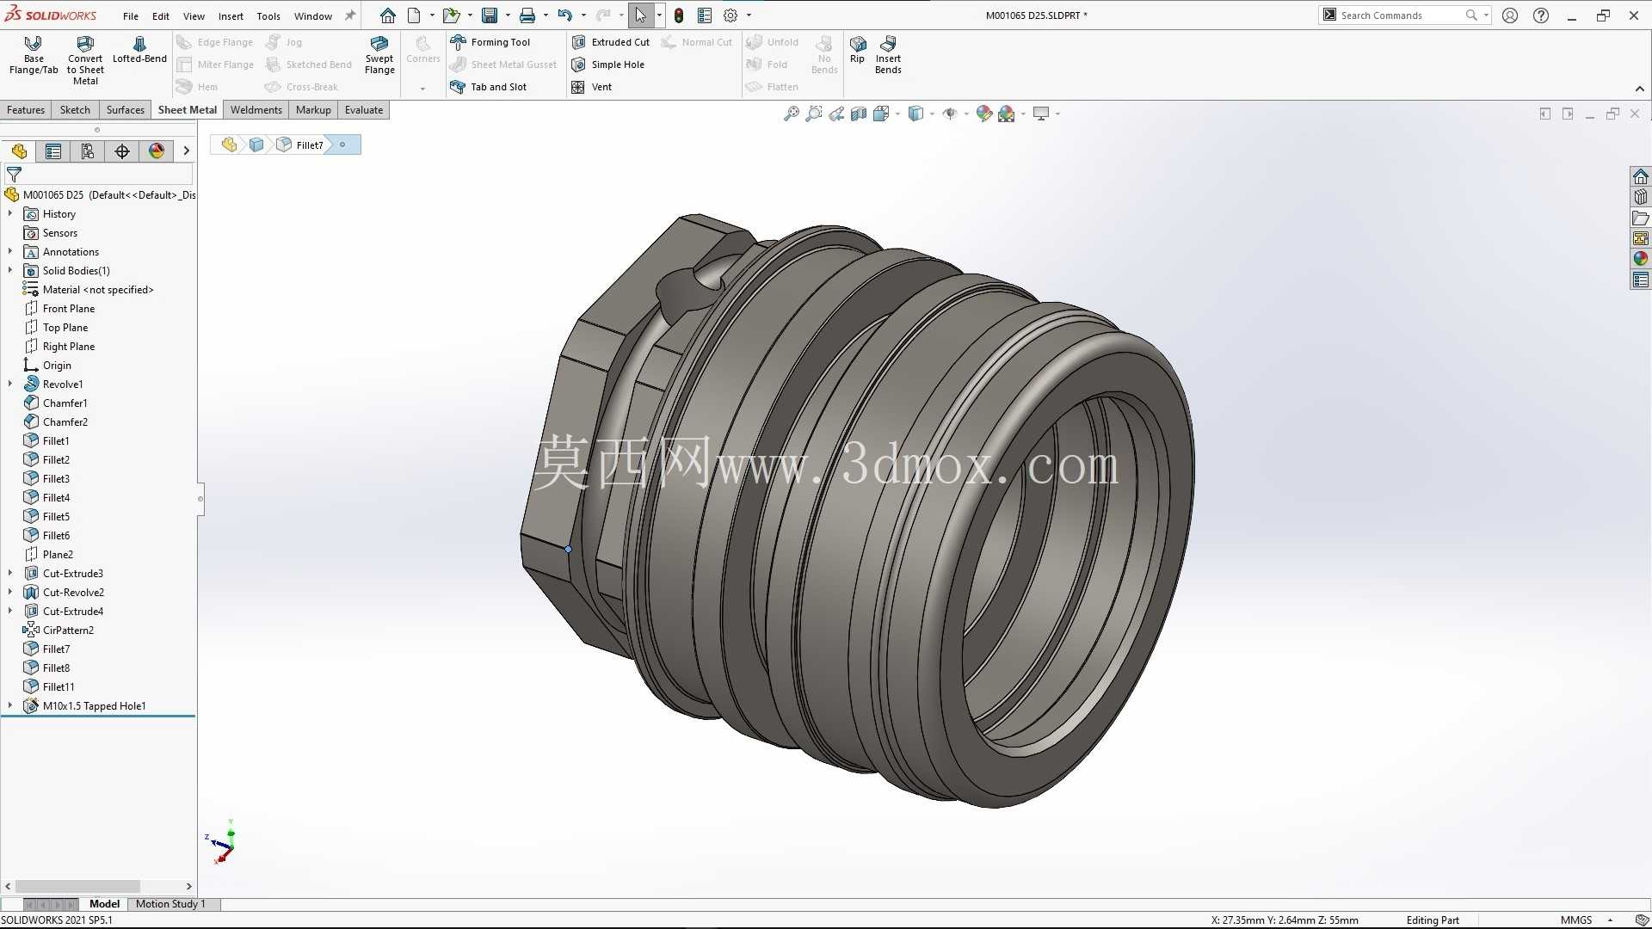Click the Zoom to Fit icon
The image size is (1652, 929).
(792, 114)
